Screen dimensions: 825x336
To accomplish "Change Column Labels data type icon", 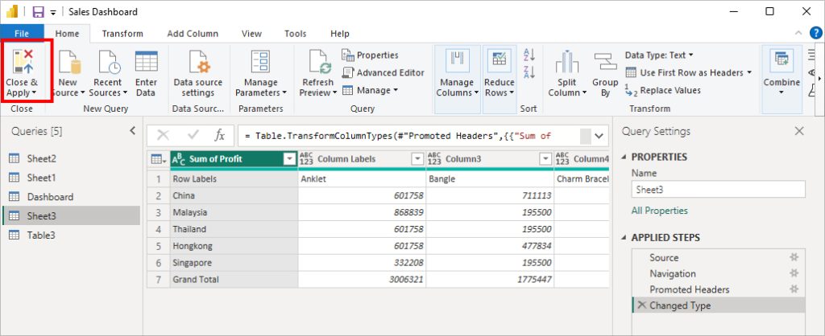I will [x=306, y=158].
